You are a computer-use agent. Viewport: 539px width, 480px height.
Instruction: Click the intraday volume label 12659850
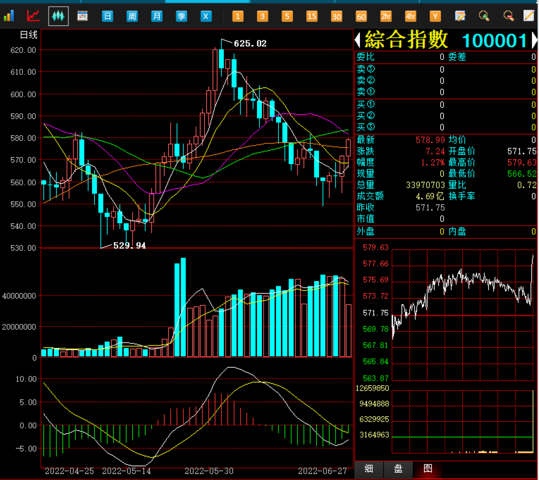[x=372, y=388]
